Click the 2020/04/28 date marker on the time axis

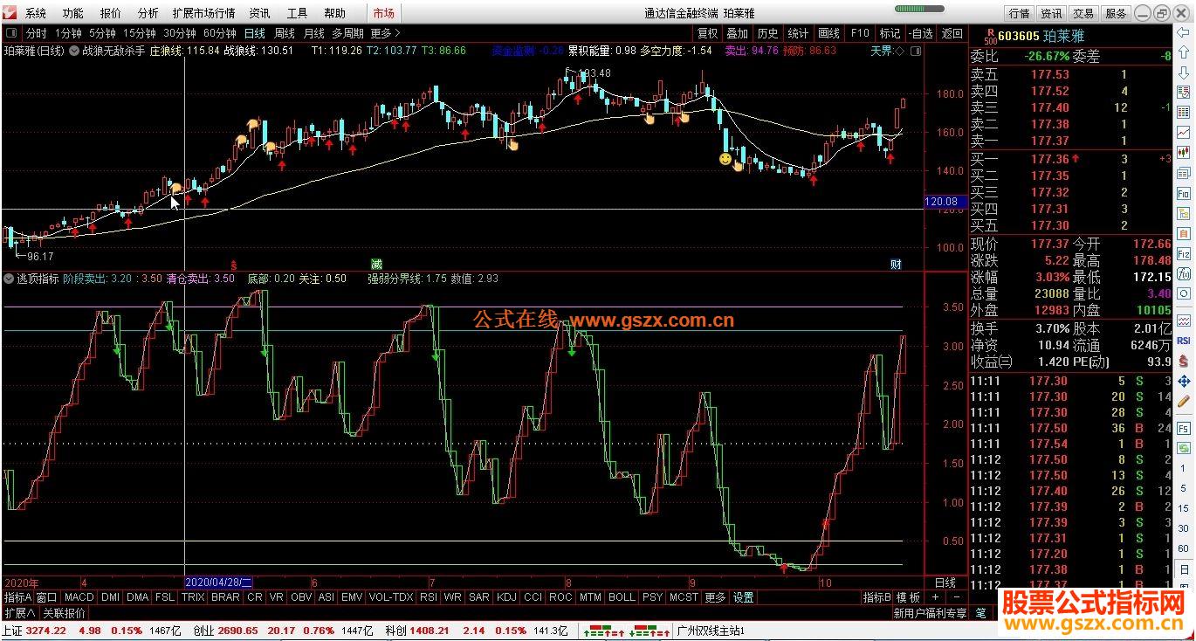[x=219, y=582]
